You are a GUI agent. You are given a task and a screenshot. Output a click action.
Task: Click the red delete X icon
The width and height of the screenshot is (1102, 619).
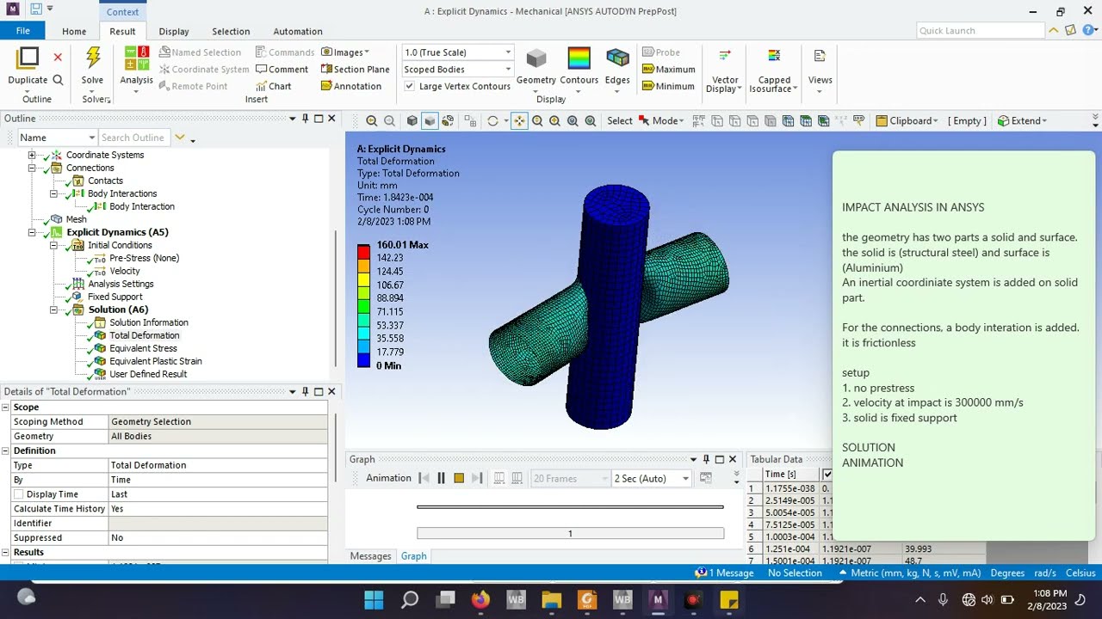(x=58, y=58)
